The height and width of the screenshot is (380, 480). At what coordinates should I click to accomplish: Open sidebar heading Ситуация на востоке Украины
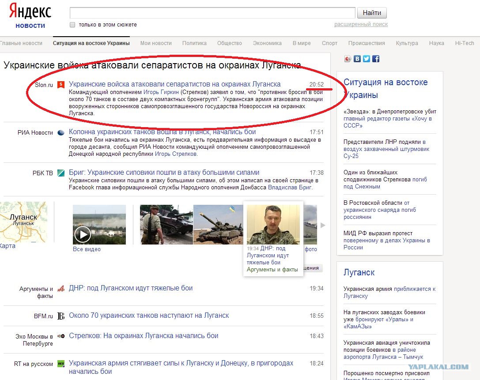[x=386, y=89]
